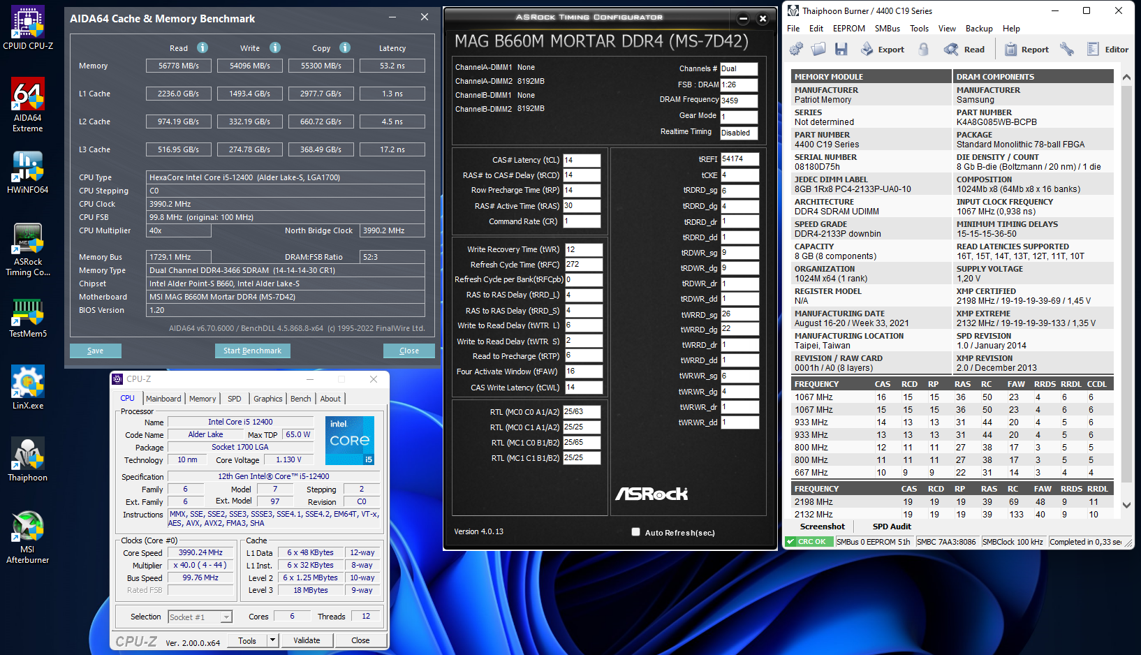Viewport: 1141px width, 655px height.
Task: Click the CPU-Z title bar icon
Action: point(117,378)
